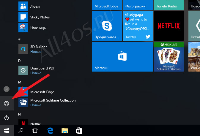Jump to letter N section header
Screen dimensions: 200x136
19,114
